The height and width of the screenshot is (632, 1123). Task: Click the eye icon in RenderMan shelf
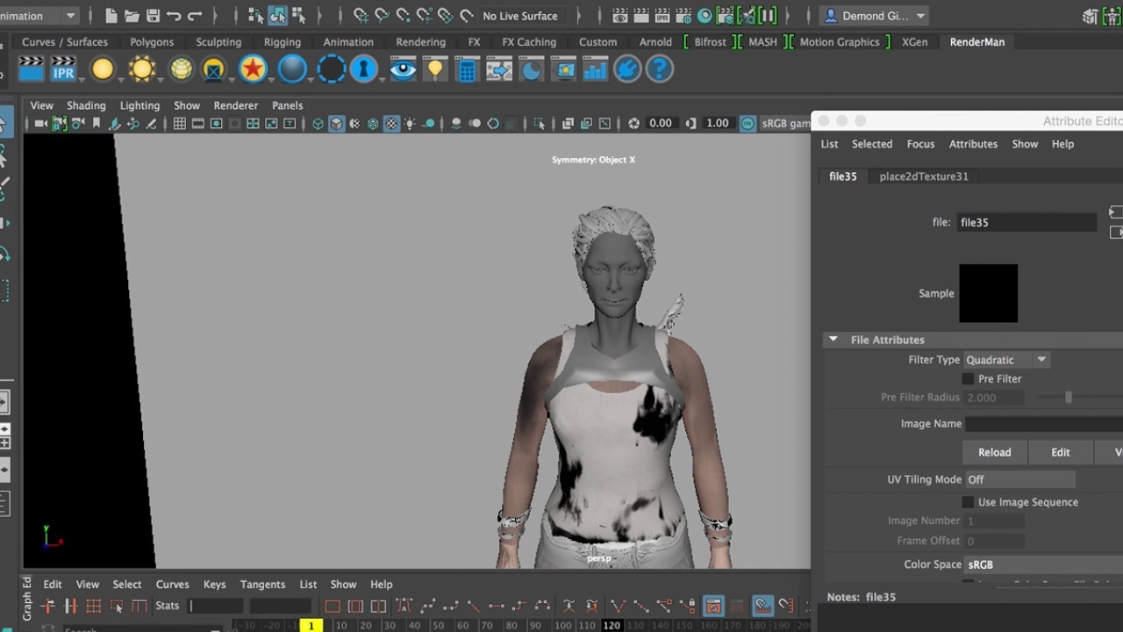click(x=403, y=69)
